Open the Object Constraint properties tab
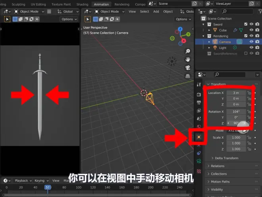This screenshot has height=197, width=262. [198, 153]
